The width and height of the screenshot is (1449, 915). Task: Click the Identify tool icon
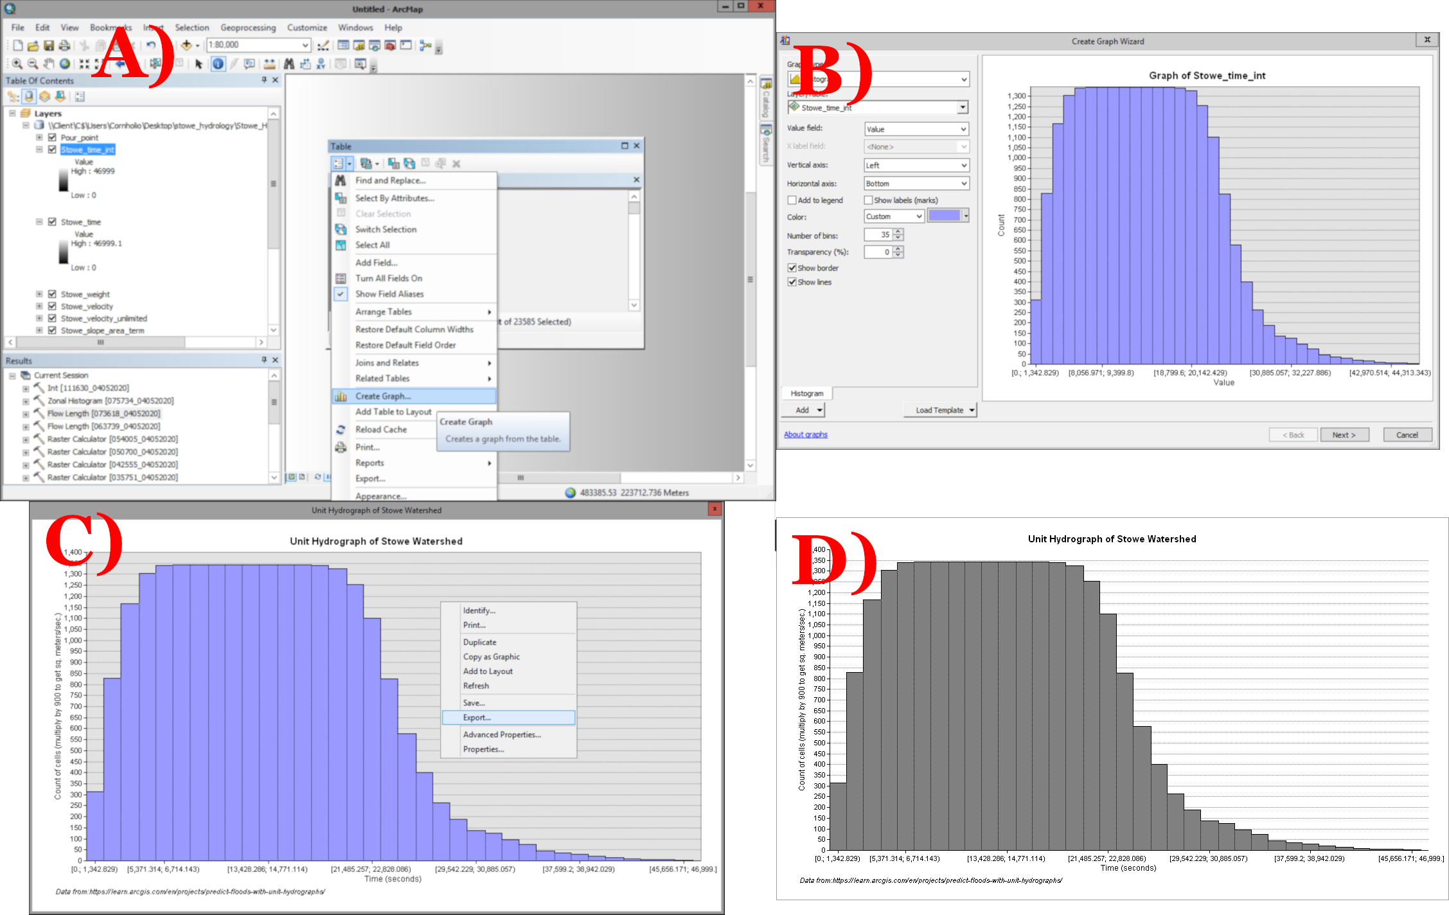tap(217, 66)
